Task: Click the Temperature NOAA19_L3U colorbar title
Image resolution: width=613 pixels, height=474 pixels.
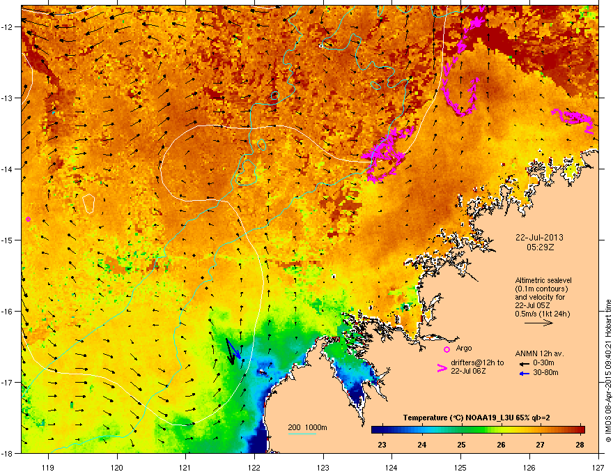Action: click(476, 418)
